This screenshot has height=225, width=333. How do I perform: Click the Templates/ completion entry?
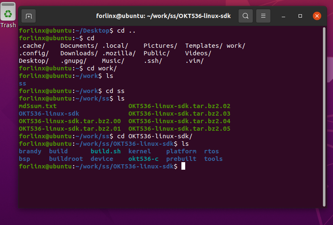(x=204, y=46)
